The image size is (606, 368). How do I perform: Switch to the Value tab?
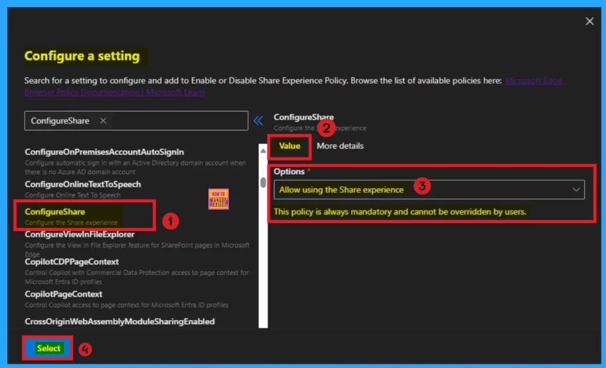click(x=289, y=146)
